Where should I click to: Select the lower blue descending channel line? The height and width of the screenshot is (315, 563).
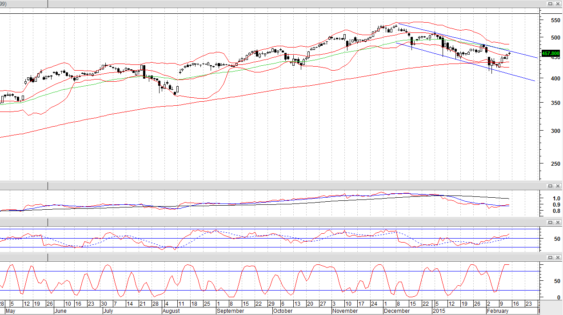[x=467, y=62]
